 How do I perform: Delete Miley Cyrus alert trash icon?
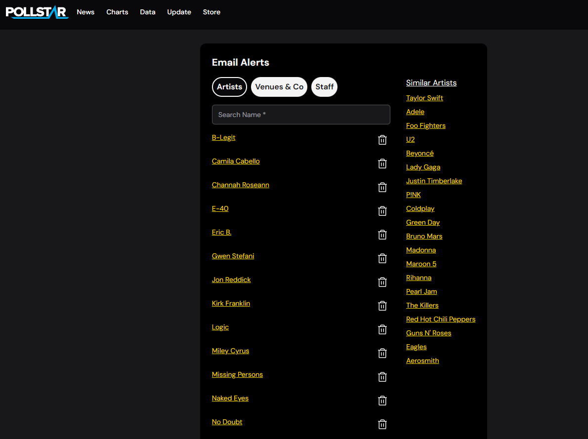pyautogui.click(x=382, y=353)
